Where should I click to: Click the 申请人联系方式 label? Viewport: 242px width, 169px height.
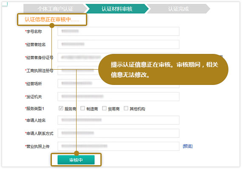tap(39, 134)
